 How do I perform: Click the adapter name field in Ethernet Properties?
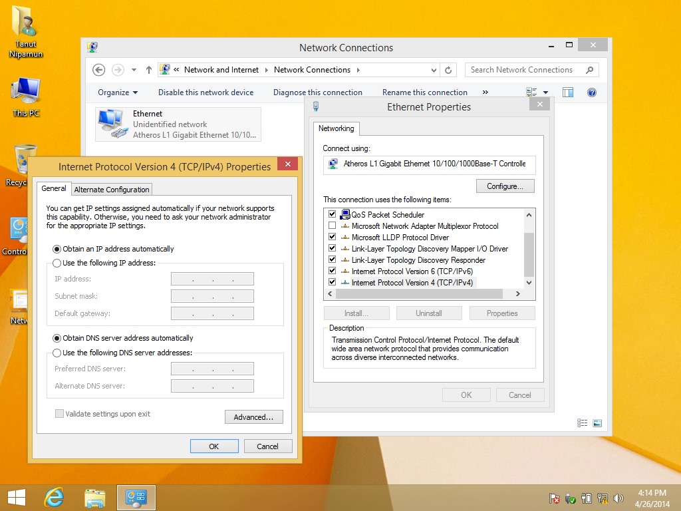430,164
